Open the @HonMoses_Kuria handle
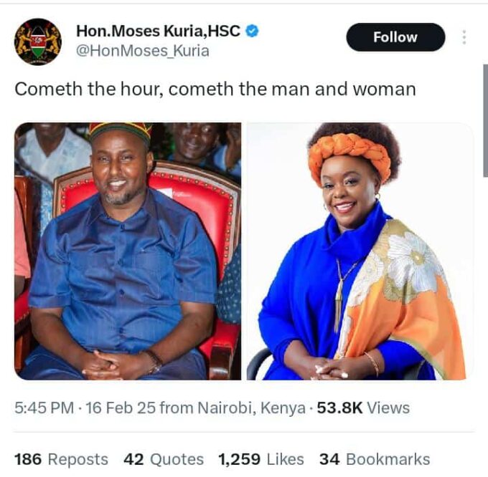488x477 pixels. tap(143, 51)
